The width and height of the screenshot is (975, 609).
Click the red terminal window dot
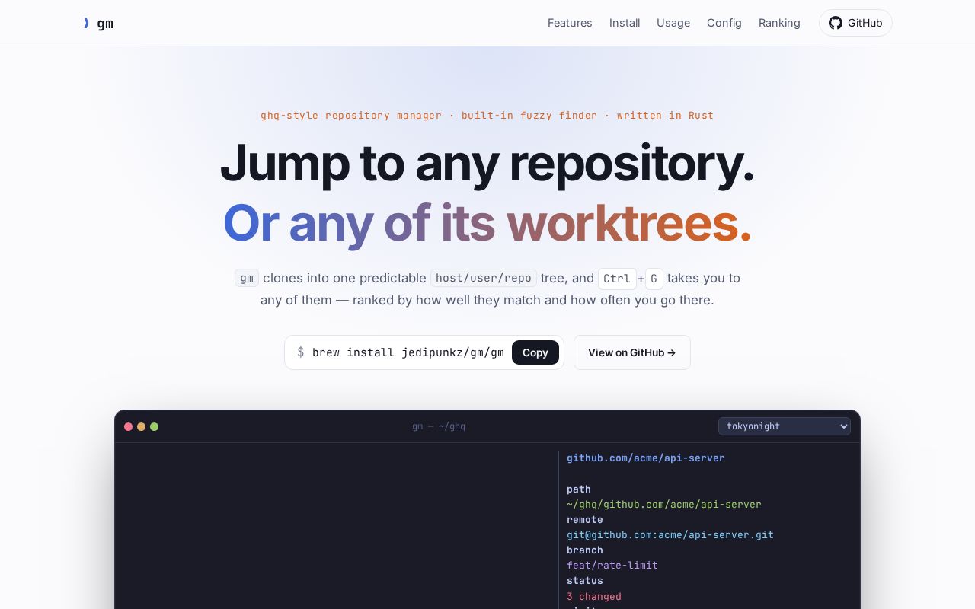click(x=129, y=426)
